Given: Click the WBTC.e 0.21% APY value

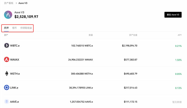Looking at the screenshot, I should (178, 46).
